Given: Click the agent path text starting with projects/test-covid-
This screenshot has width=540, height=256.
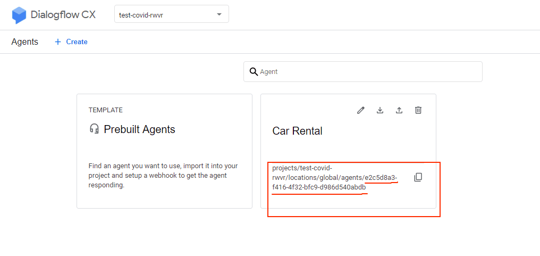Looking at the screenshot, I should (x=334, y=178).
